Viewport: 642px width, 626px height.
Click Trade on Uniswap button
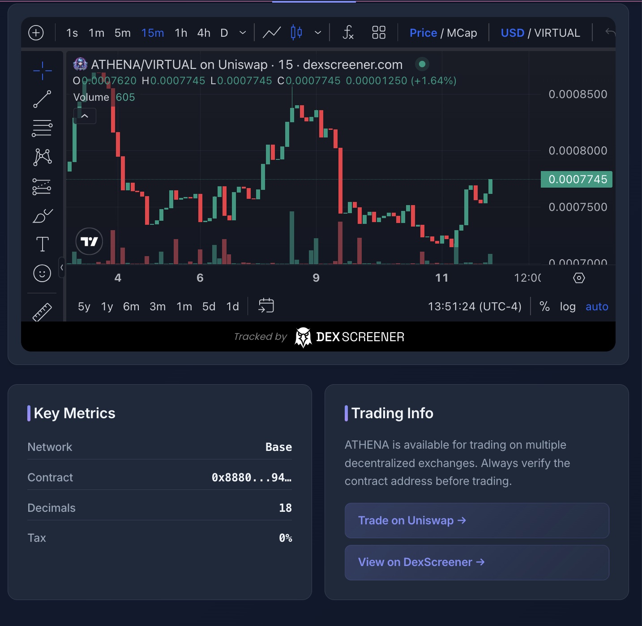click(476, 520)
